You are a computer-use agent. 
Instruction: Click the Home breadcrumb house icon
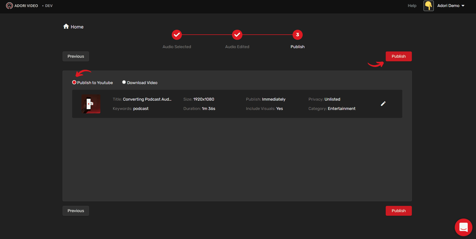point(66,26)
